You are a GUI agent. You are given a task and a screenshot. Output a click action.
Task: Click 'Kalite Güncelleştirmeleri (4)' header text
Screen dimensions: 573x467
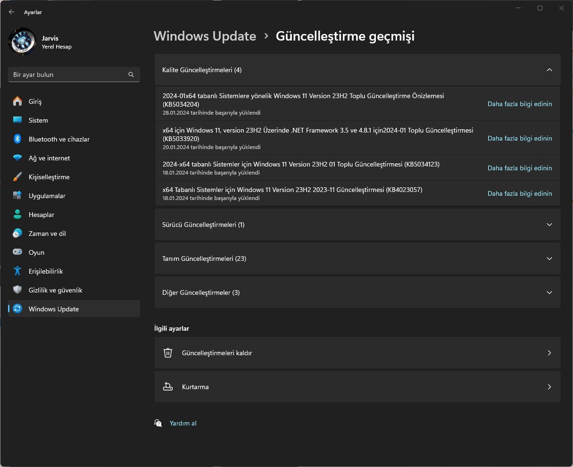click(x=202, y=70)
